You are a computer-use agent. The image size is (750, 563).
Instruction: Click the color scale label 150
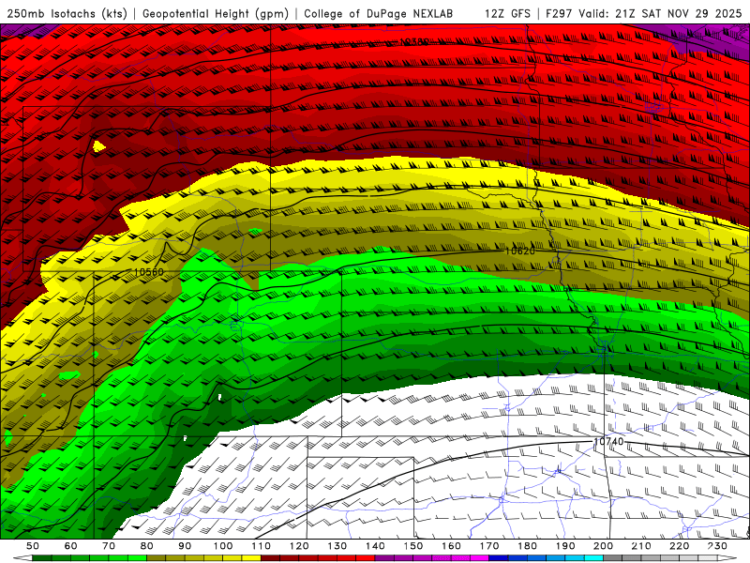pyautogui.click(x=413, y=546)
